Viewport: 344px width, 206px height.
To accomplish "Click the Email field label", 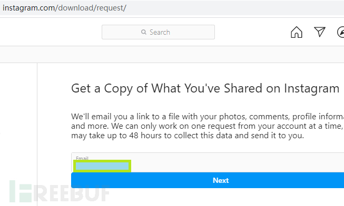I will point(82,158).
